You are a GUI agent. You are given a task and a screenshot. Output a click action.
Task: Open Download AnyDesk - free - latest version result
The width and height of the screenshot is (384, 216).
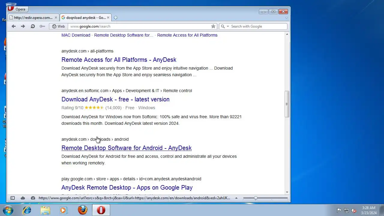pos(115,99)
